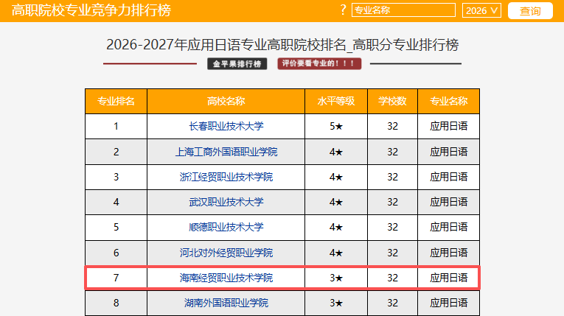This screenshot has height=316, width=564.
Task: Open 河北对外经贸职业学院 link
Action: click(x=226, y=253)
